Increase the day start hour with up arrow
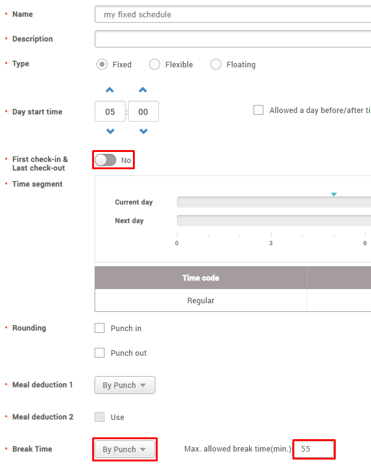The width and height of the screenshot is (371, 475). (x=110, y=90)
